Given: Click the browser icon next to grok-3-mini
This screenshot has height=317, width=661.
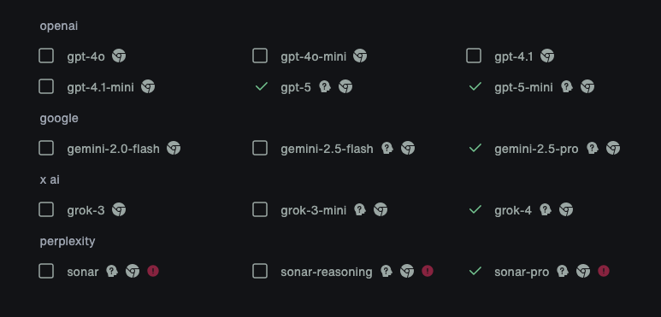Looking at the screenshot, I should [x=381, y=209].
